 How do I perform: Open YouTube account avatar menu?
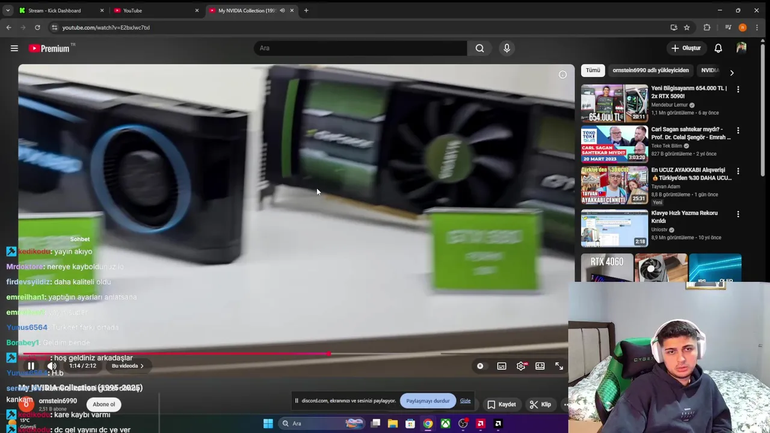(741, 48)
